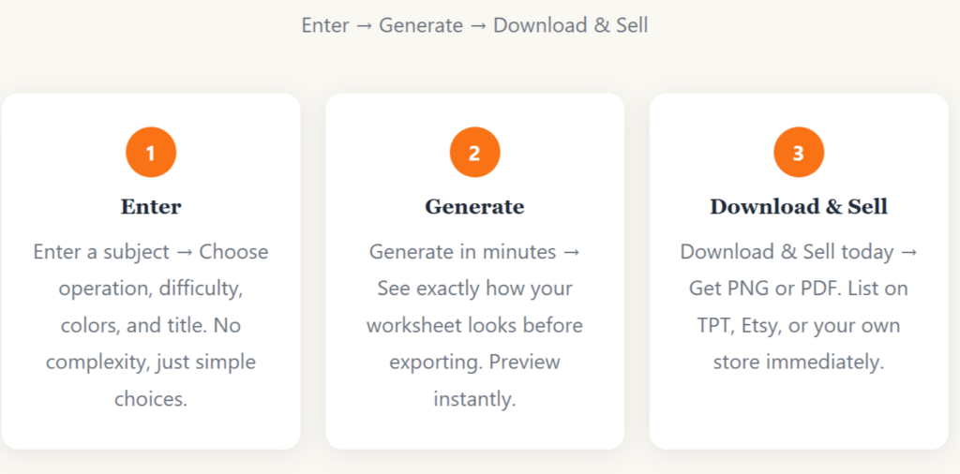Screen dimensions: 960x474
Task: Click the bold "Enter" card heading
Action: click(151, 207)
